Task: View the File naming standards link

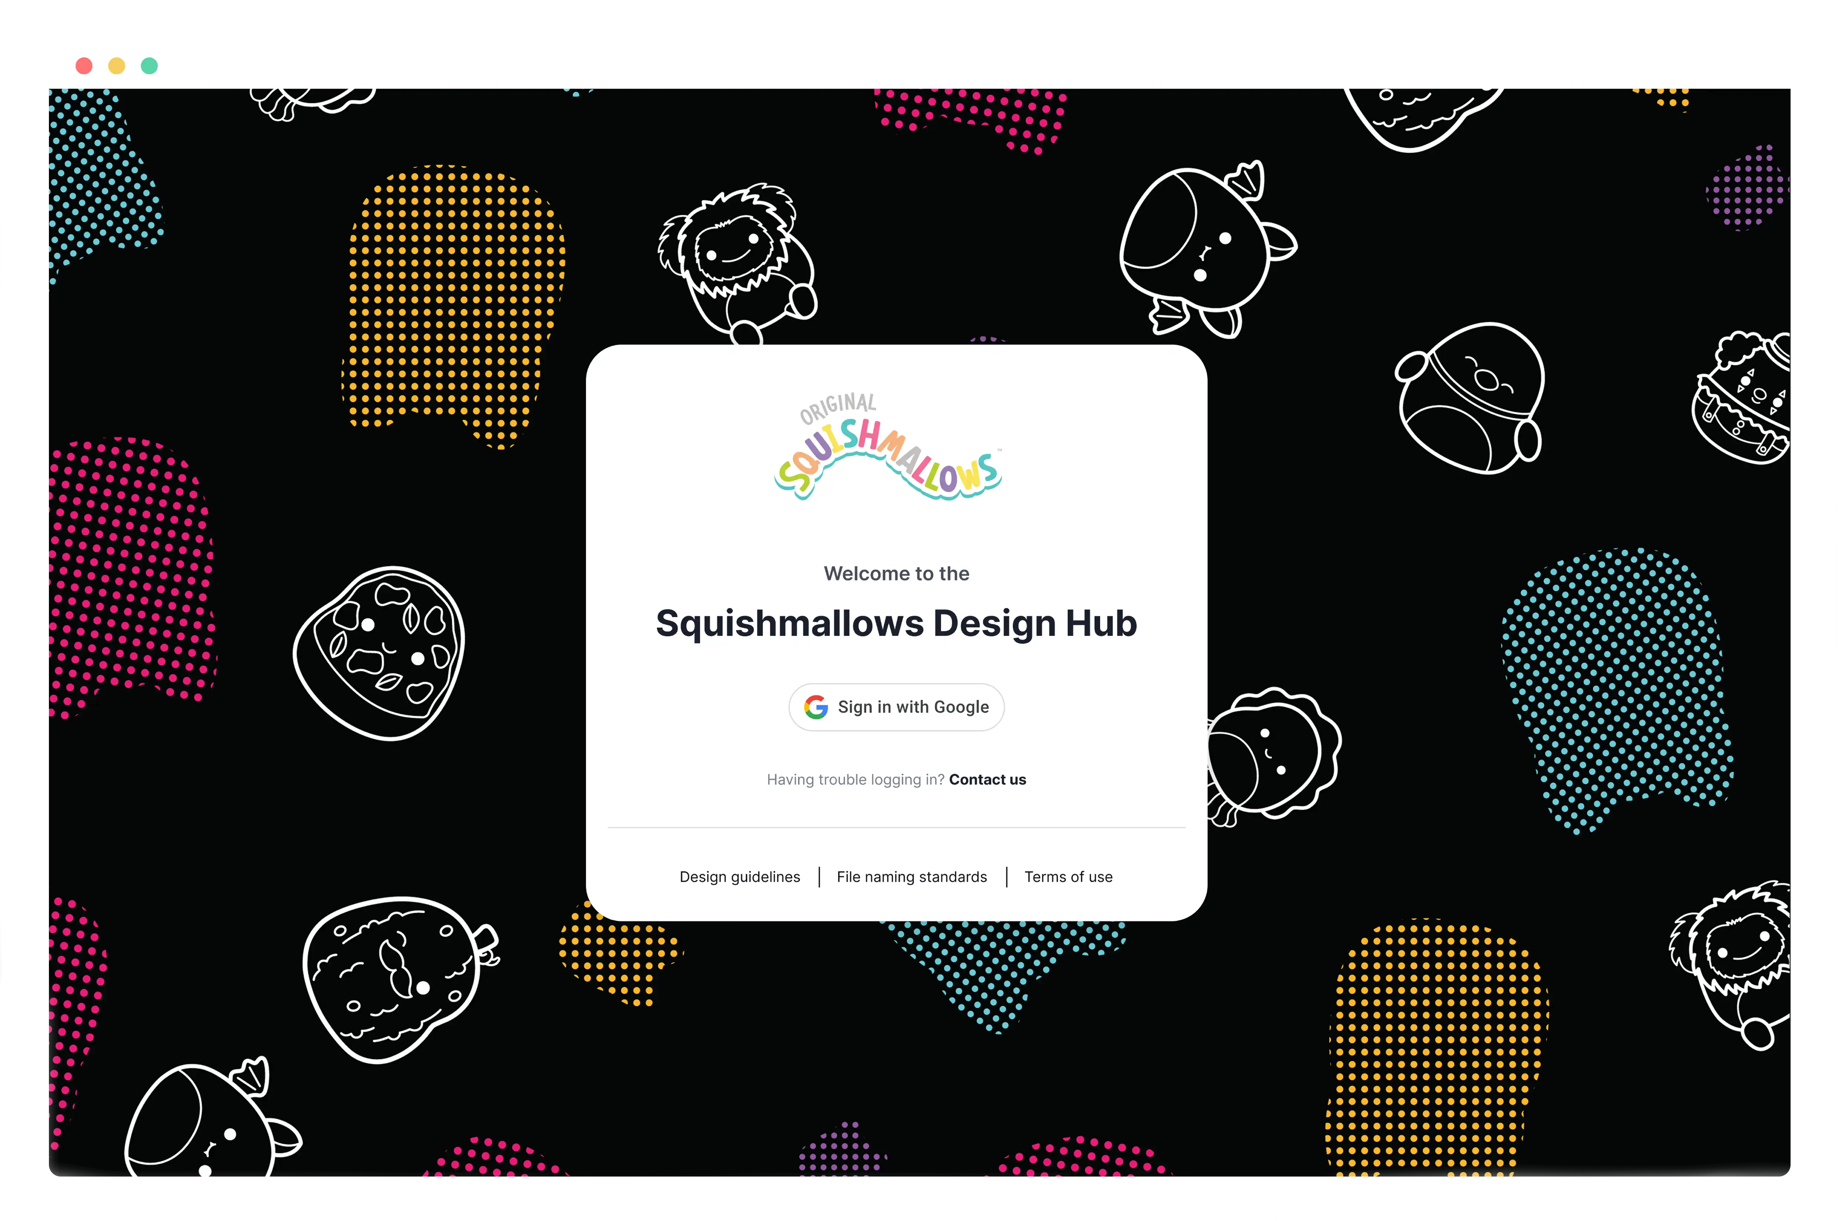Action: [x=912, y=877]
